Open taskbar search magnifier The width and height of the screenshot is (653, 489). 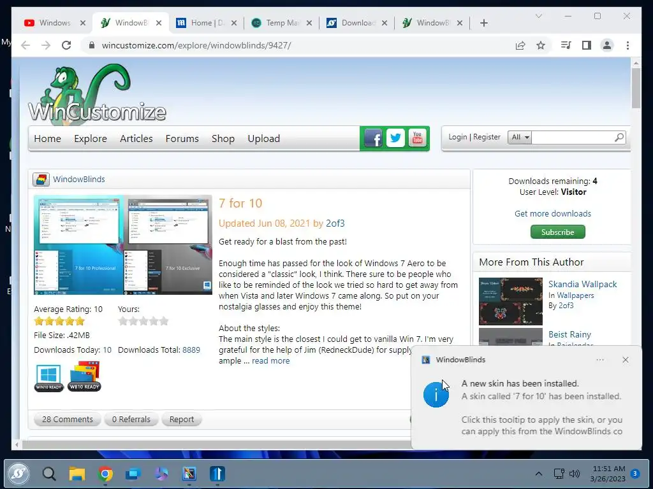pos(49,473)
